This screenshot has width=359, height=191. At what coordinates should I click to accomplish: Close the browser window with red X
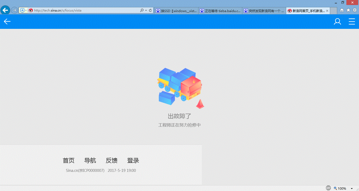pos(353,2)
